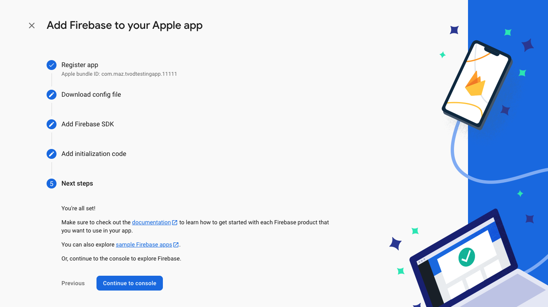Screen dimensions: 548x307
Task: Click the Add Firebase to your Apple app title
Action: click(x=125, y=26)
